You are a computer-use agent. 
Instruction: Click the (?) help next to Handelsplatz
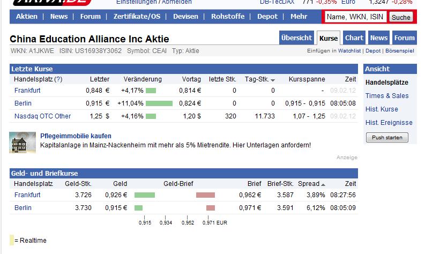click(x=58, y=79)
